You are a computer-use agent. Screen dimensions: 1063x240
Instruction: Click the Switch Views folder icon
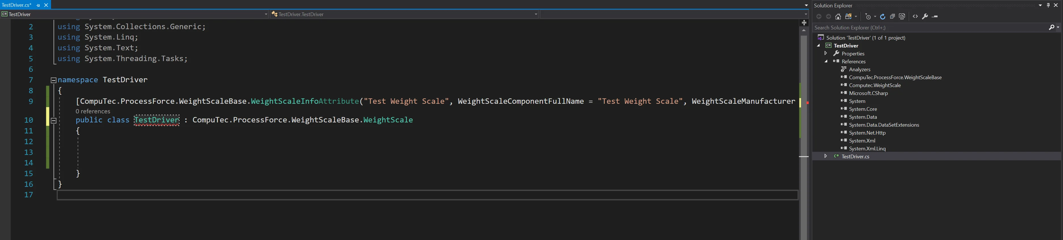tap(848, 16)
